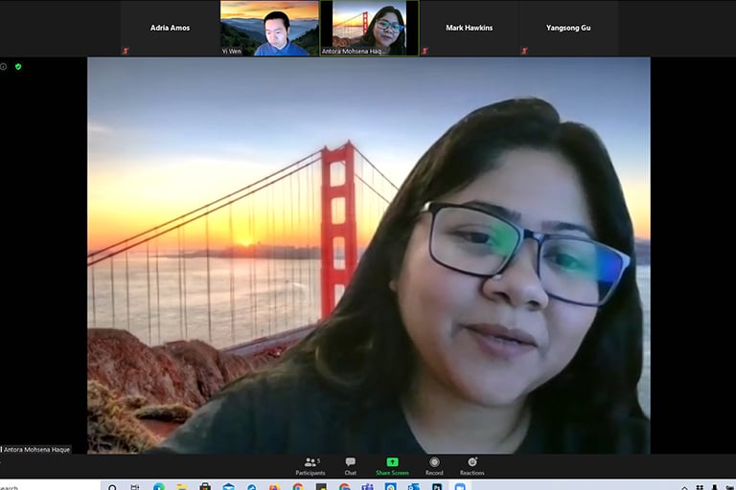
Task: Open Task View from the taskbar
Action: pos(135,487)
